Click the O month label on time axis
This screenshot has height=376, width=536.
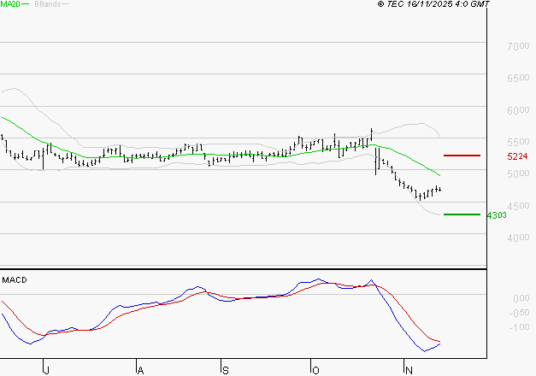click(x=315, y=370)
